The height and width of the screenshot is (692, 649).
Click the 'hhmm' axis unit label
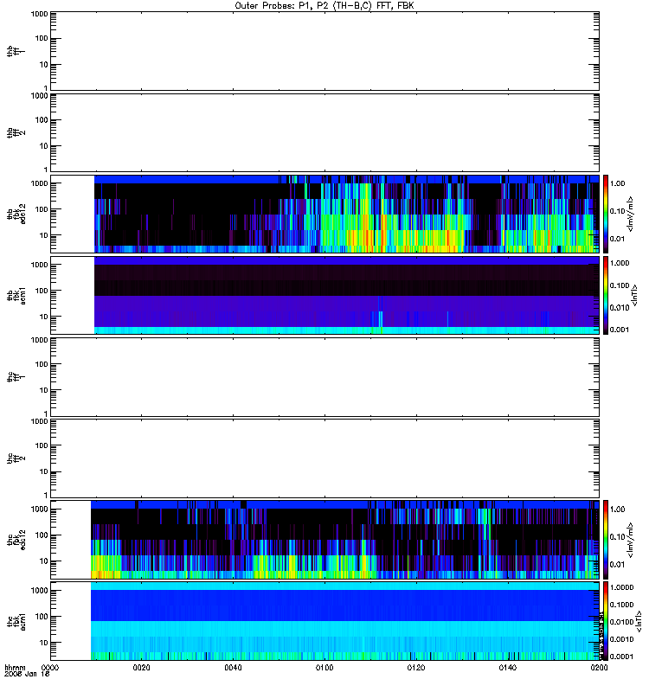(15, 668)
